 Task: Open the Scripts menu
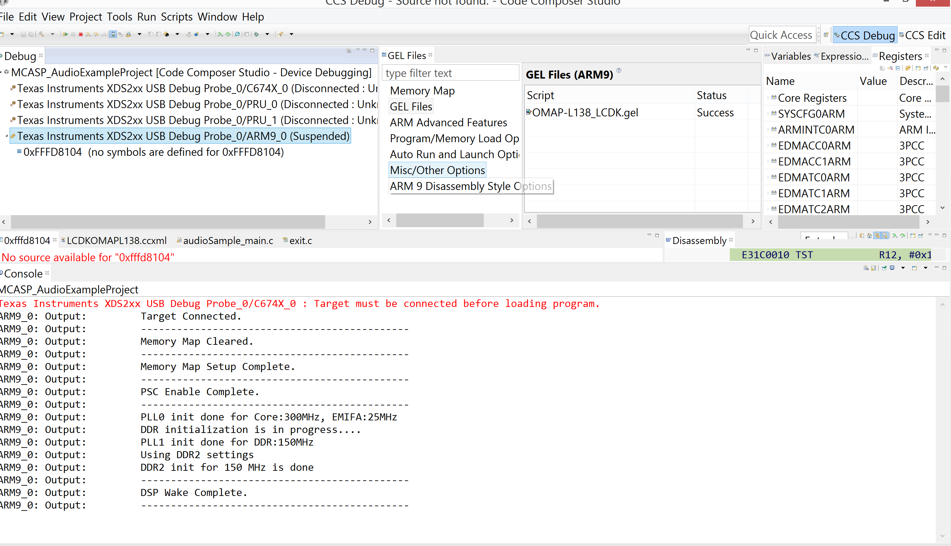pyautogui.click(x=177, y=17)
